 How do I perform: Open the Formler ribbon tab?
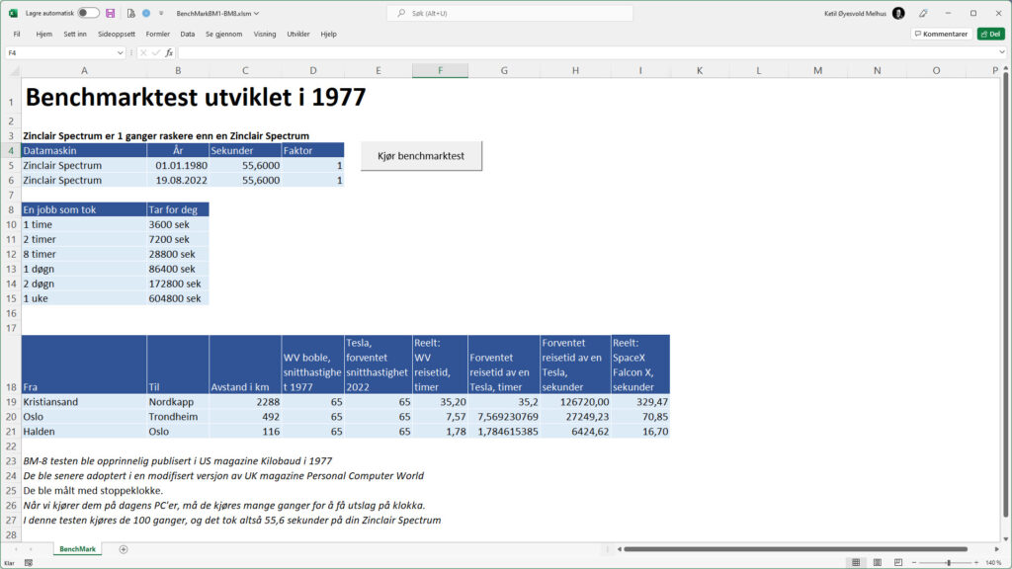coord(157,35)
